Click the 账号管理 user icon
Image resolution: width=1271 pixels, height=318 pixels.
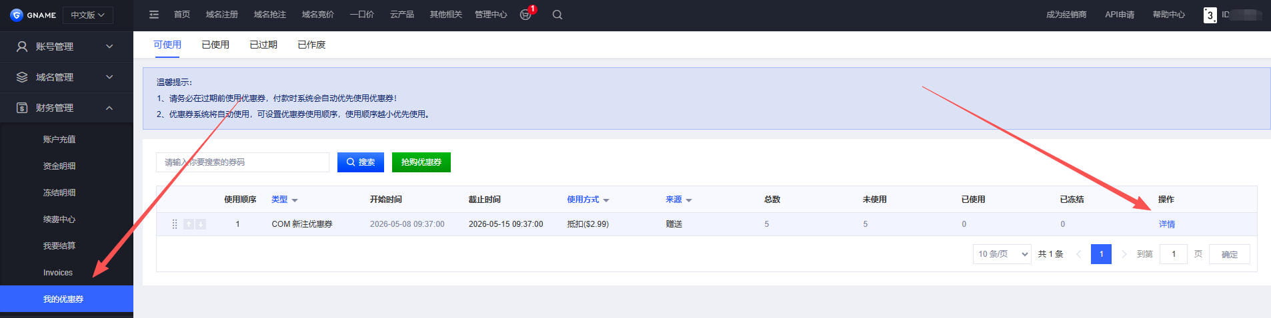click(x=22, y=47)
